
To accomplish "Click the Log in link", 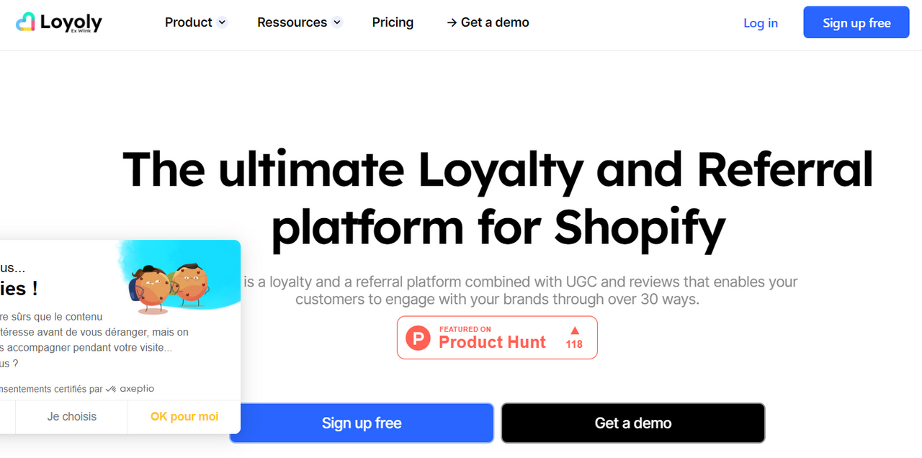I will (761, 23).
